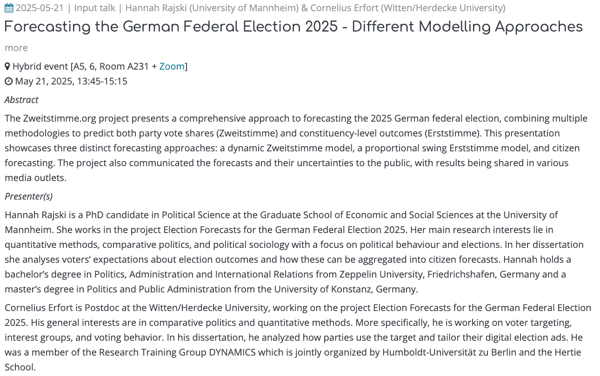Click the "Hybrid event" location text
600x376 pixels.
[x=40, y=66]
